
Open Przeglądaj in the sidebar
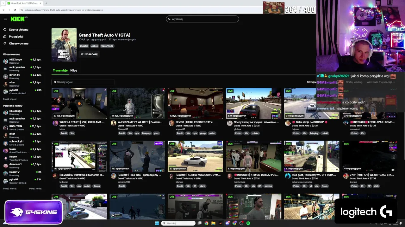point(16,37)
